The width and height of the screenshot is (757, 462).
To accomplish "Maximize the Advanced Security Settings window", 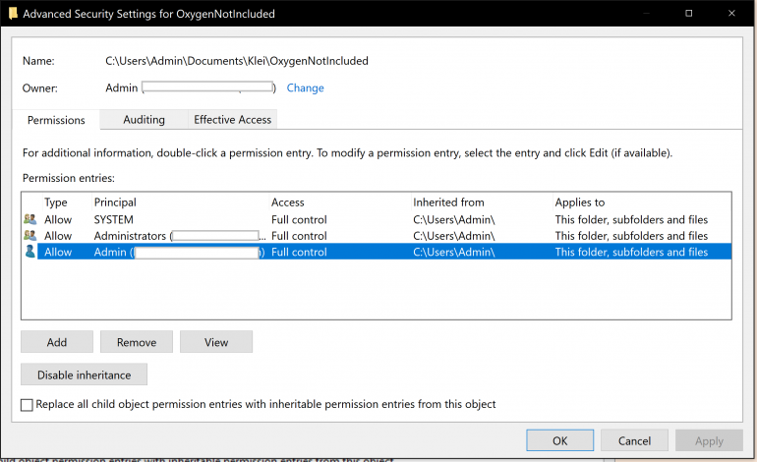I will point(689,13).
